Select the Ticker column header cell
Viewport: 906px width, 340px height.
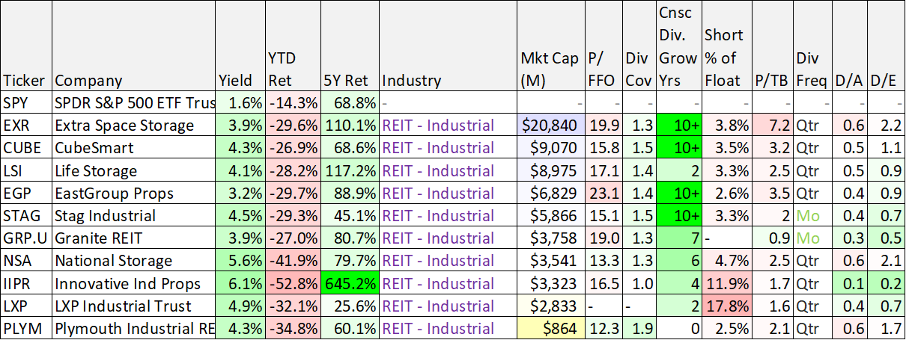click(26, 46)
